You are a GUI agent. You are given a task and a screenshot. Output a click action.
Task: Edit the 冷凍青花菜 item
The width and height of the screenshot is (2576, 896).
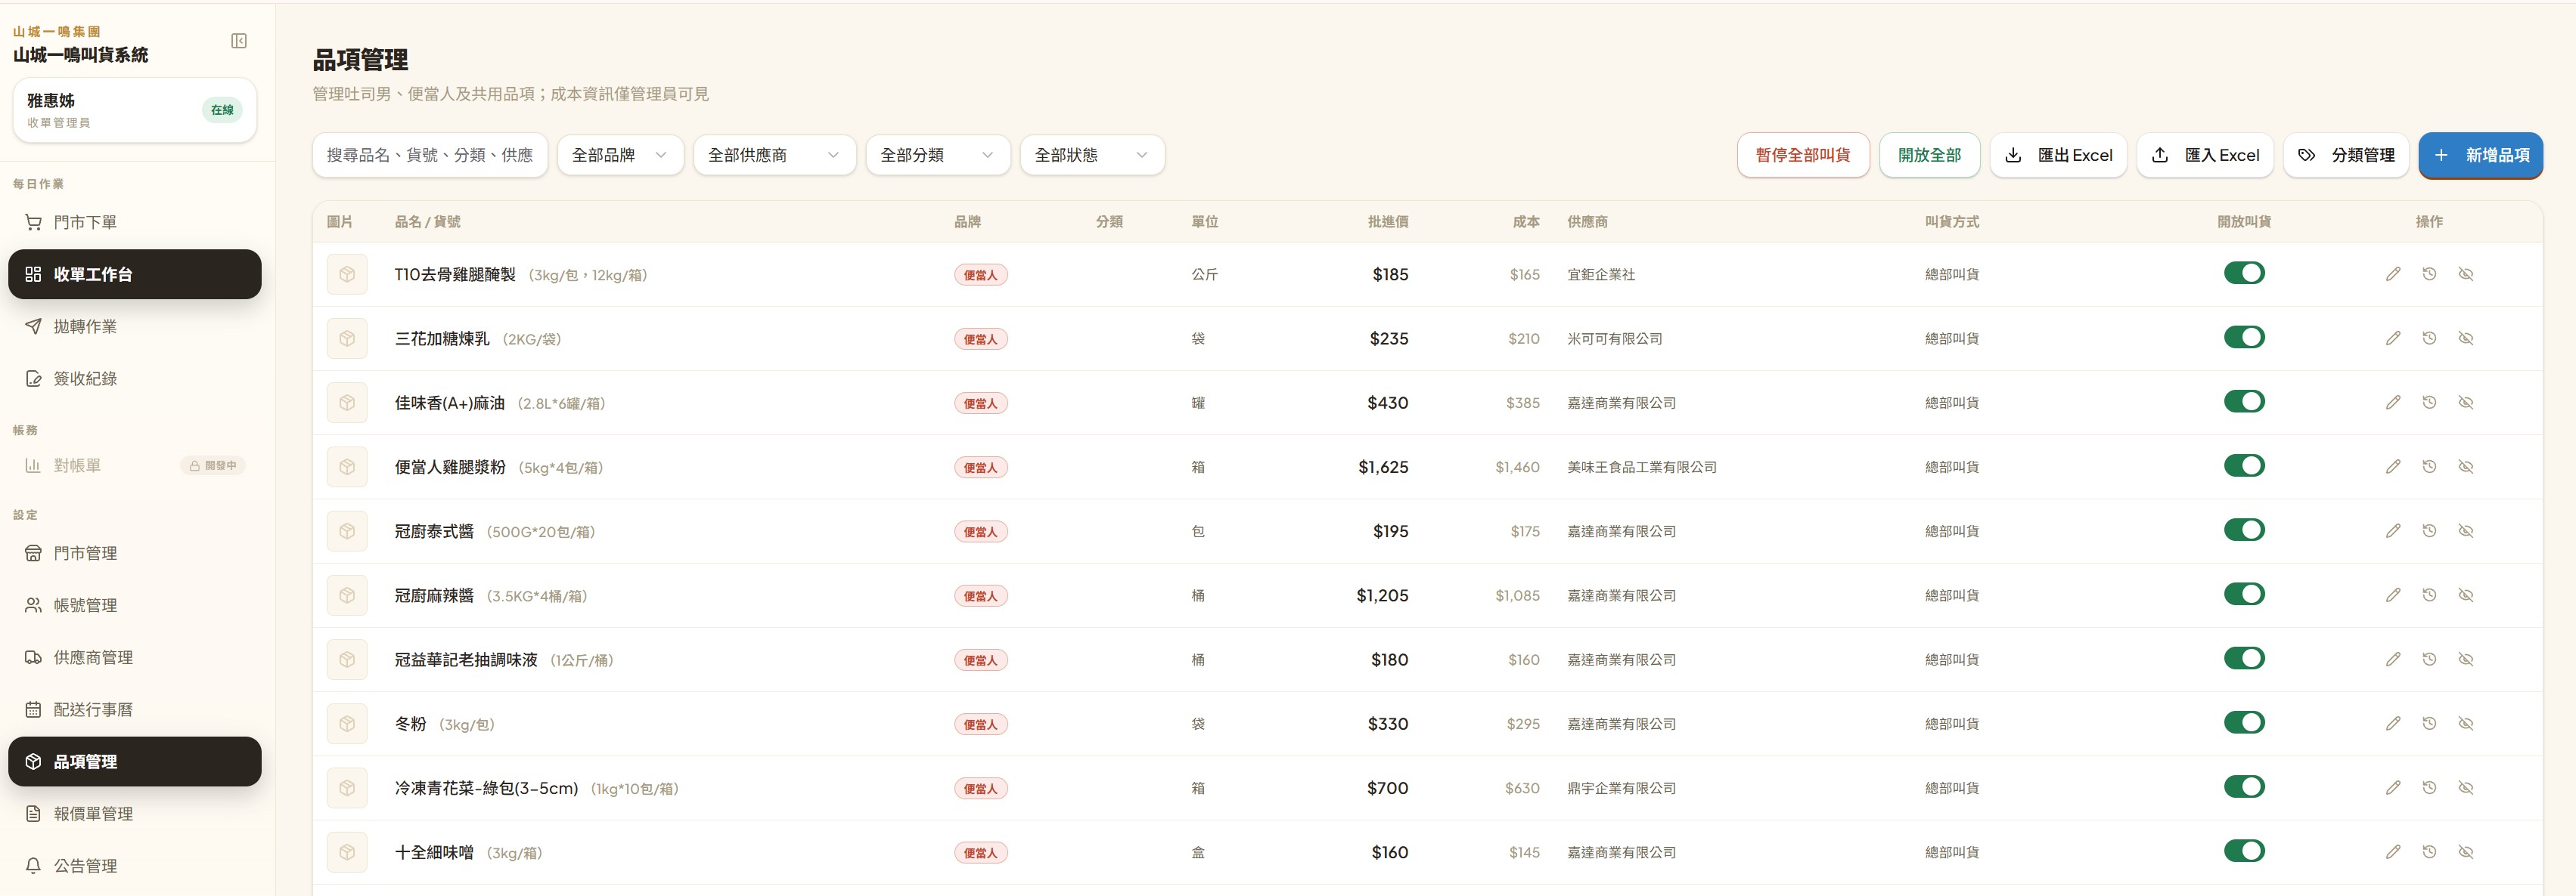click(2392, 788)
